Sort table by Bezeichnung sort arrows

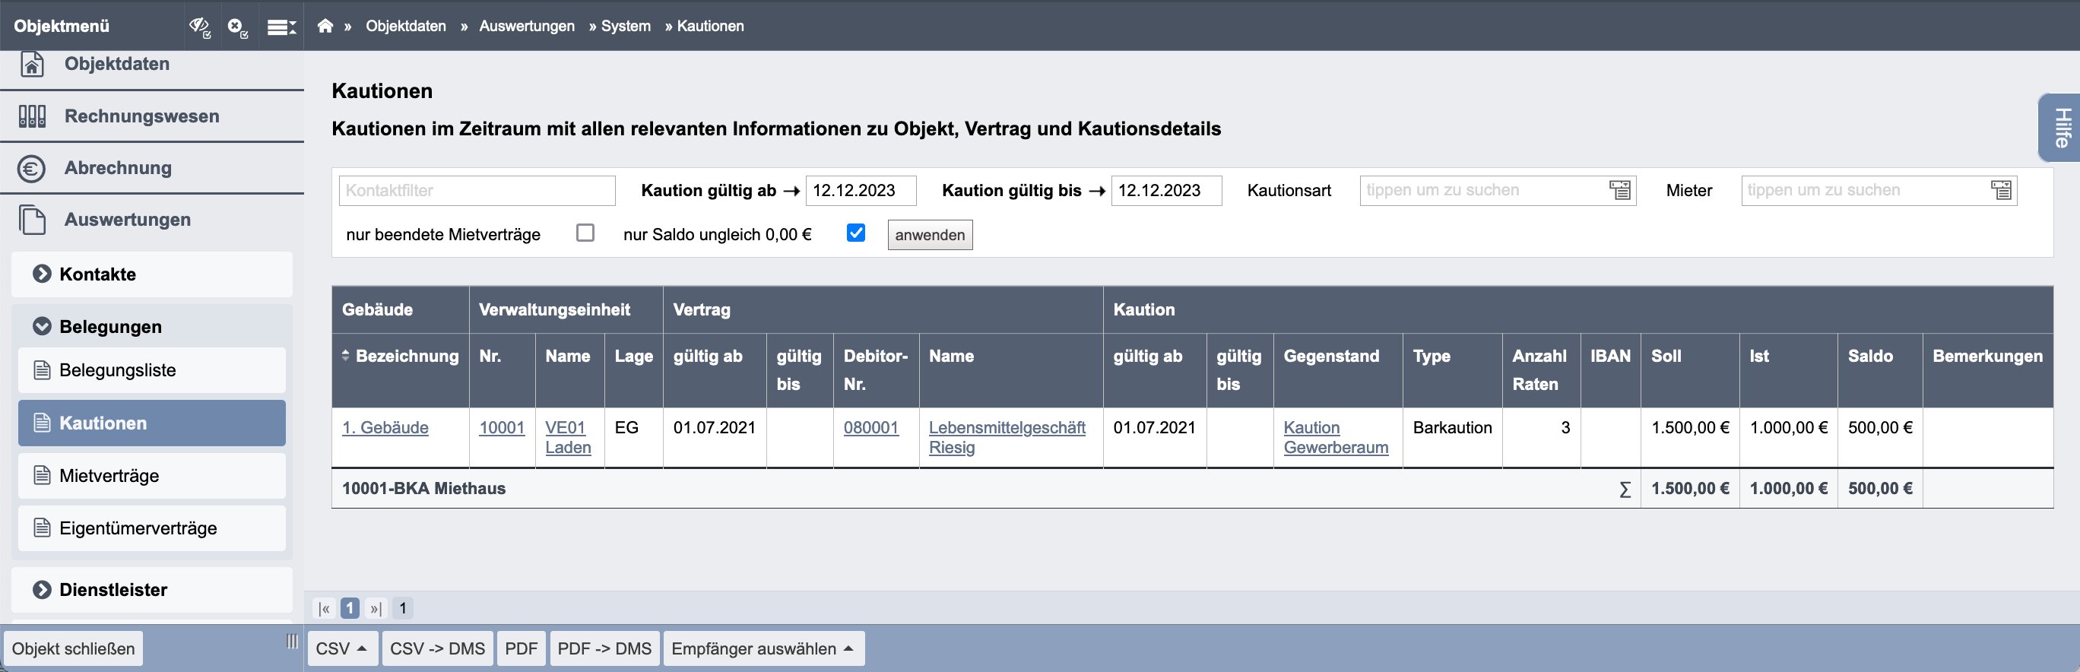(x=346, y=356)
